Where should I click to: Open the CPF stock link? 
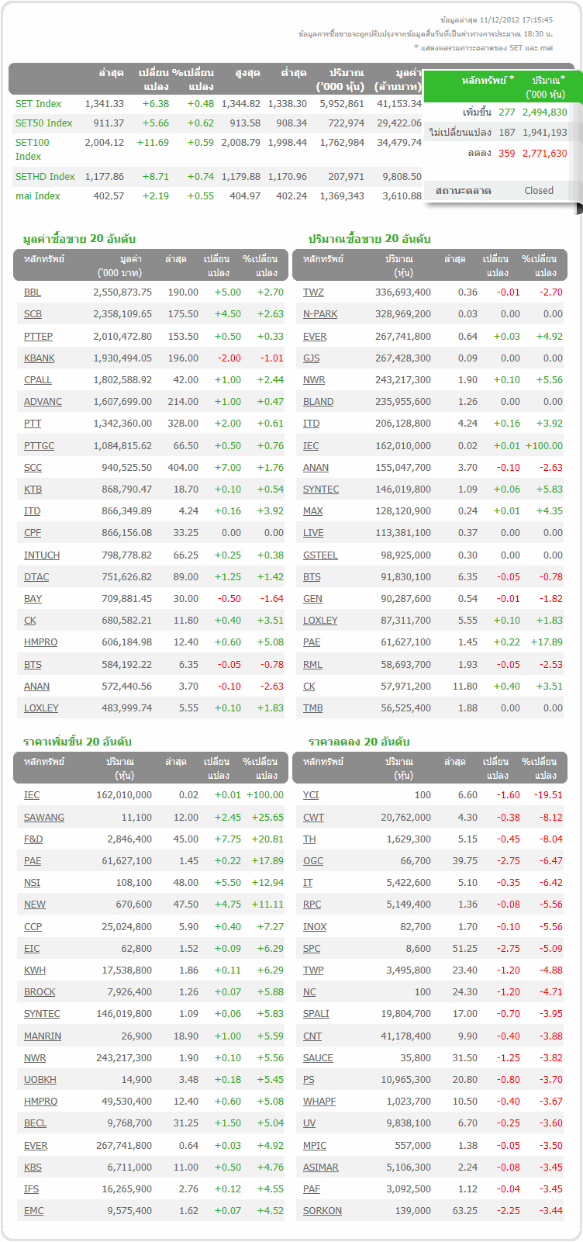[x=33, y=533]
